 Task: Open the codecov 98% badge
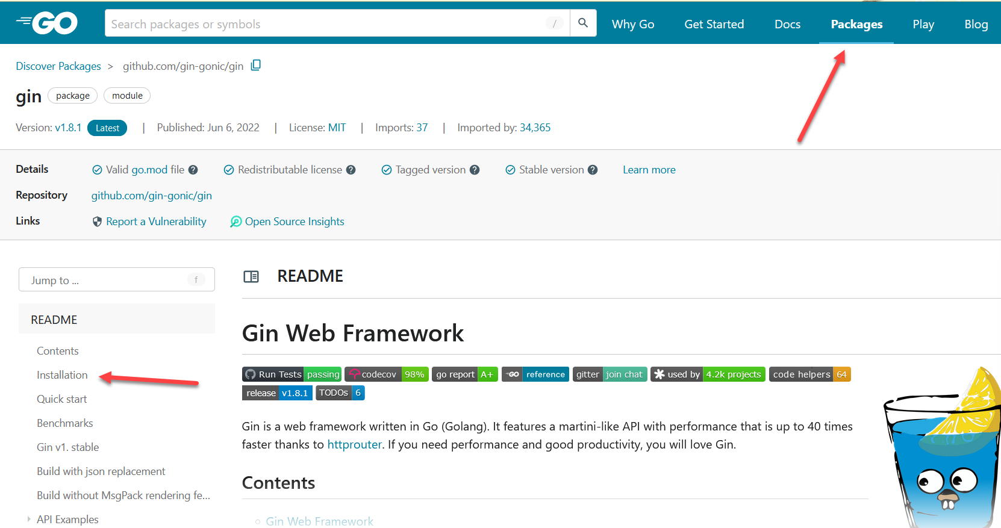387,374
